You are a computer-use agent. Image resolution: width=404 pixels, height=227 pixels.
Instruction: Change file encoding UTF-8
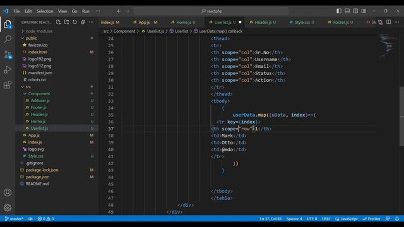[x=312, y=219]
